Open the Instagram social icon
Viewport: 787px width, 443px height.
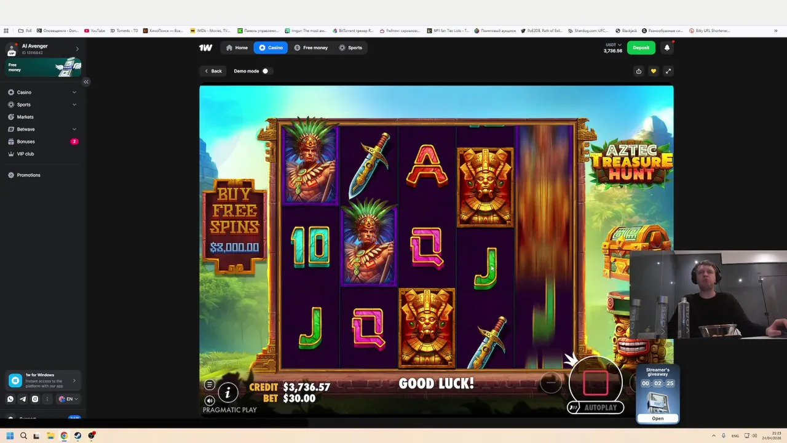click(x=35, y=399)
